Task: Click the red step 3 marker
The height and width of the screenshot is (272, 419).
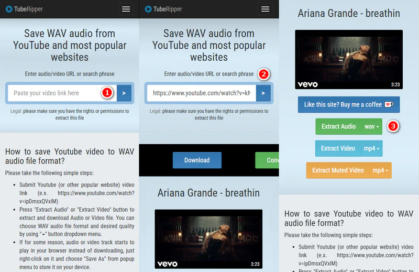Action: tap(394, 126)
